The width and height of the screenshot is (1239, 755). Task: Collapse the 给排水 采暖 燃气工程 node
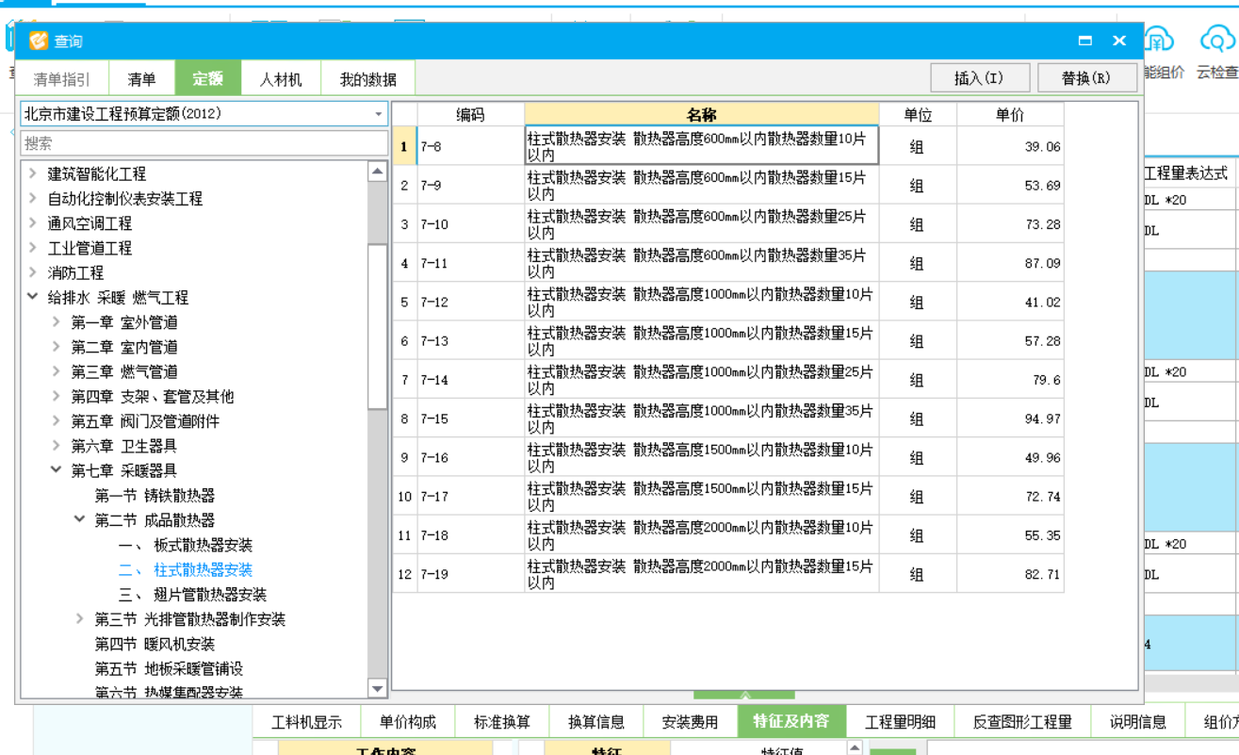(x=33, y=297)
